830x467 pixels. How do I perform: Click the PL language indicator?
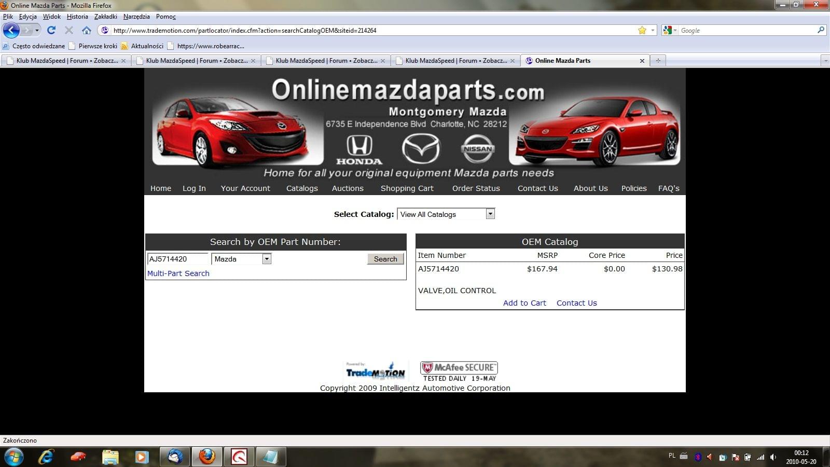(672, 456)
